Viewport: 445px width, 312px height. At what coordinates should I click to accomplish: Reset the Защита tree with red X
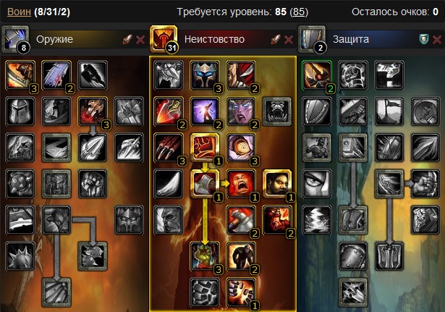[x=437, y=40]
